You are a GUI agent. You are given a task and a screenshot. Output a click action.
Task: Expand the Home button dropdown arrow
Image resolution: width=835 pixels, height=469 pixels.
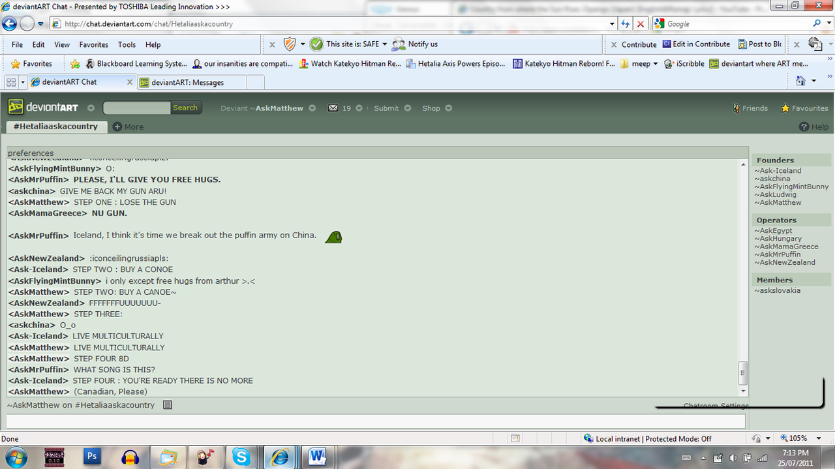pyautogui.click(x=813, y=82)
